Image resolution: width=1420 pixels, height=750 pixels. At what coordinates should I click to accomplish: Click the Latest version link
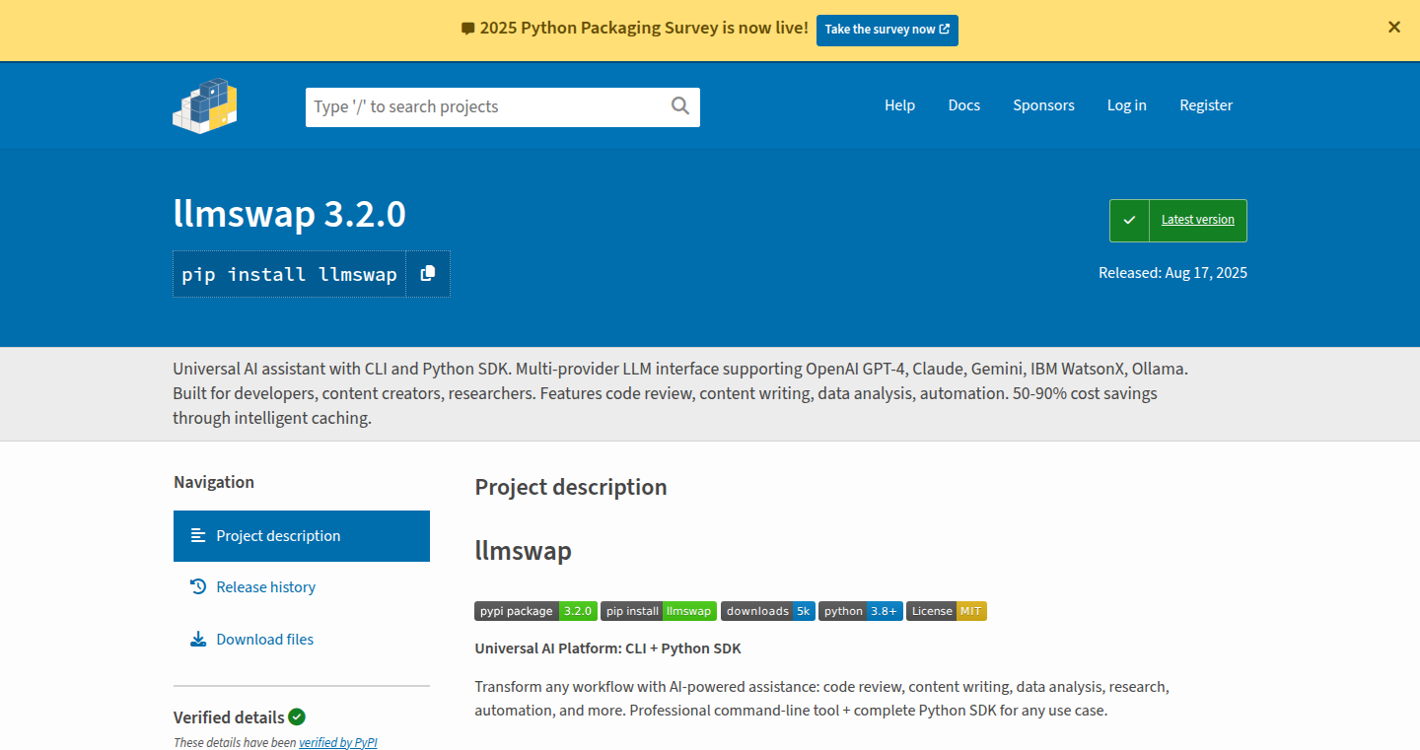1197,220
